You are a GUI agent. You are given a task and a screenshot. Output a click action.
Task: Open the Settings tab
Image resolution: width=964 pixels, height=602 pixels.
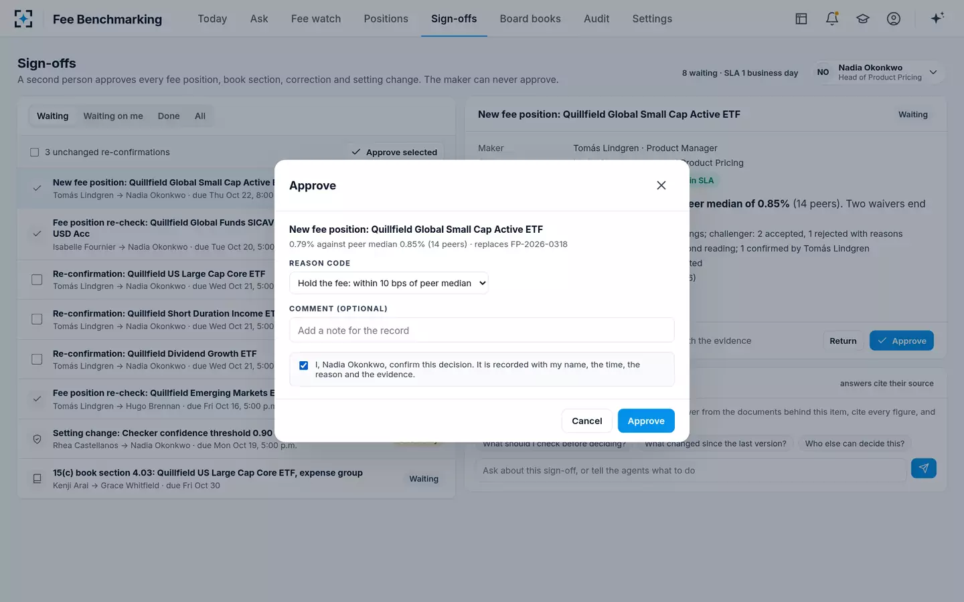coord(652,19)
